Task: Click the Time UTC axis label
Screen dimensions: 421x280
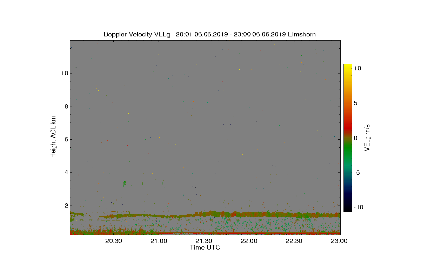Action: click(x=205, y=247)
